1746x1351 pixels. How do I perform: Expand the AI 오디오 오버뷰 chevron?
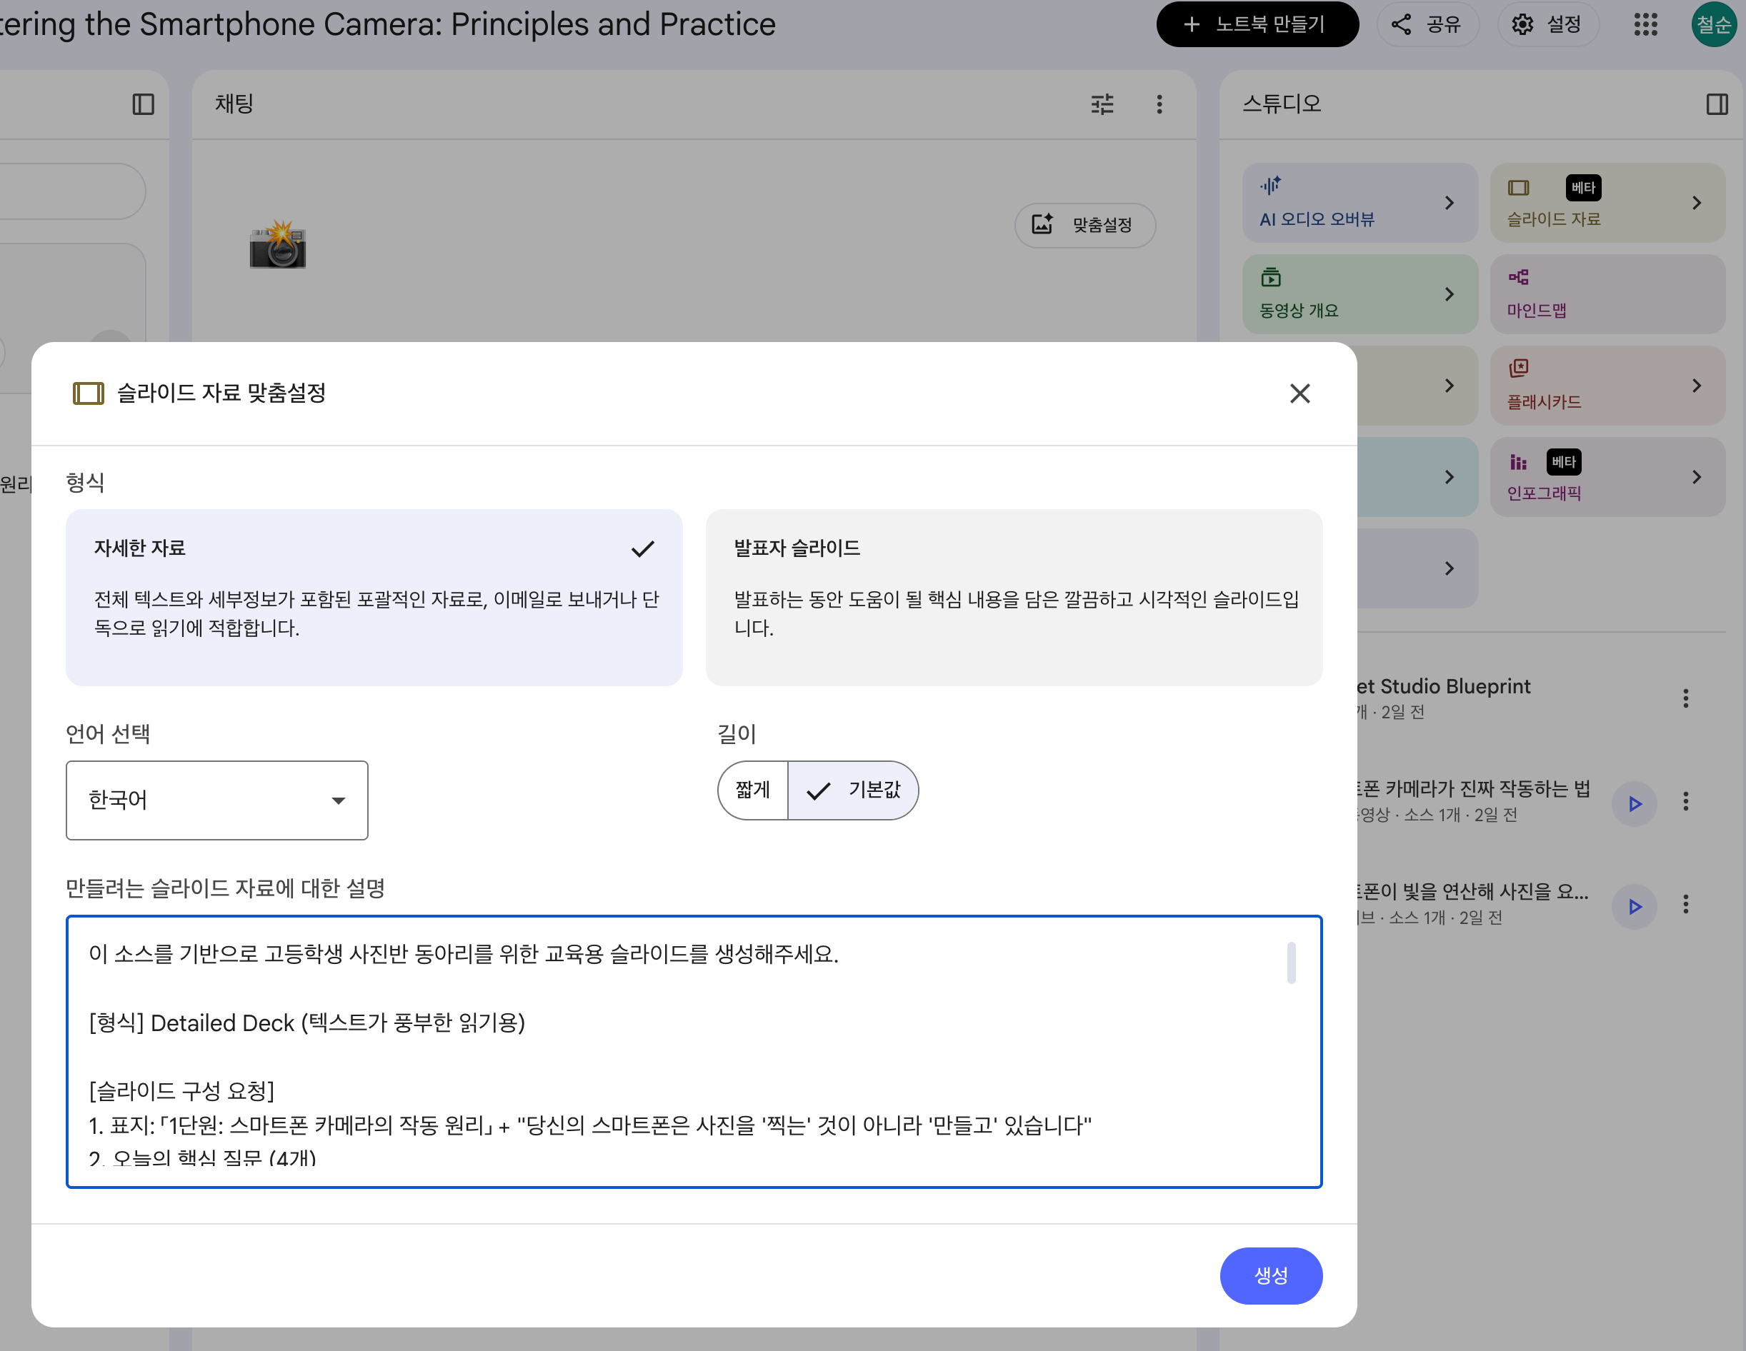[x=1449, y=203]
